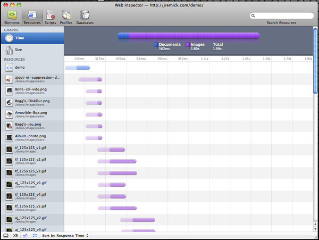This screenshot has width=319, height=240.
Task: Select the demo document resource
Action: coord(32,68)
